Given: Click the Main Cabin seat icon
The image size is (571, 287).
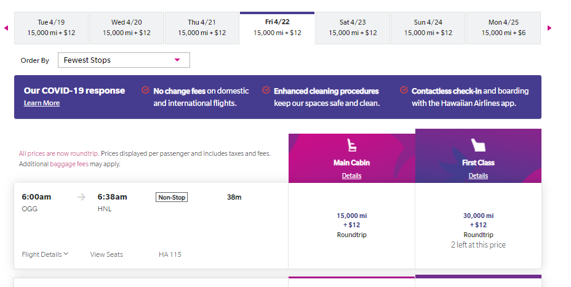Looking at the screenshot, I should pos(352,145).
